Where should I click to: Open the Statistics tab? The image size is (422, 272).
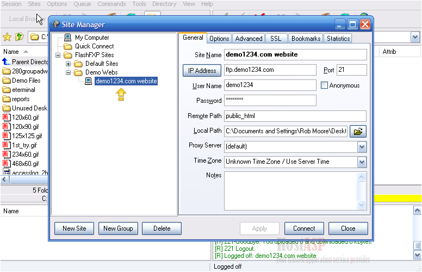[338, 39]
